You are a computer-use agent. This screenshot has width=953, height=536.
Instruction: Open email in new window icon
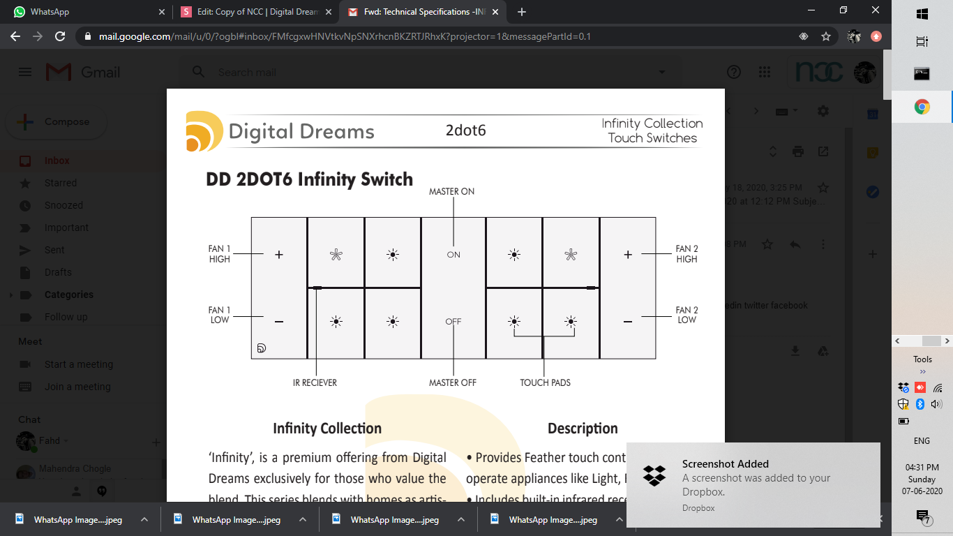coord(823,151)
